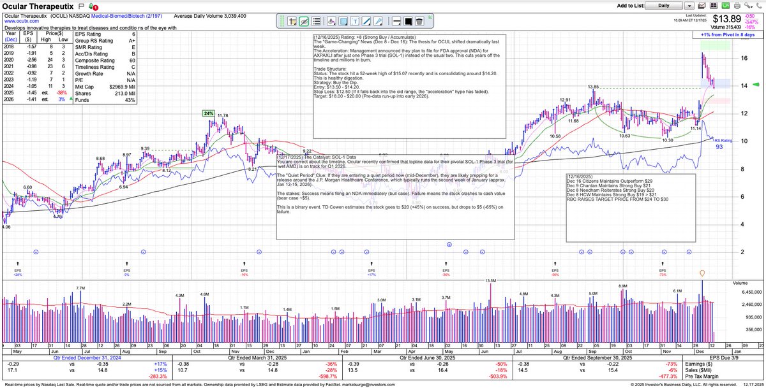766x388 pixels.
Task: Toggle hide drawings eye icon
Action: (304, 21)
